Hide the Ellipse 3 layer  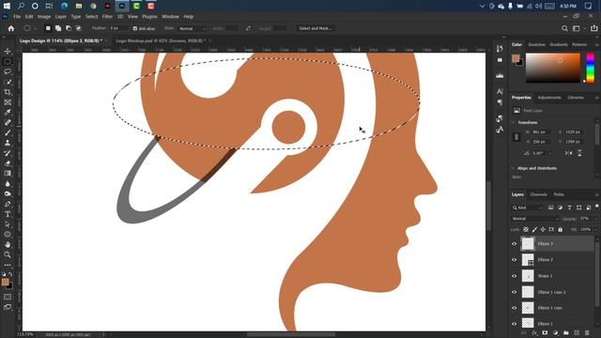point(514,244)
